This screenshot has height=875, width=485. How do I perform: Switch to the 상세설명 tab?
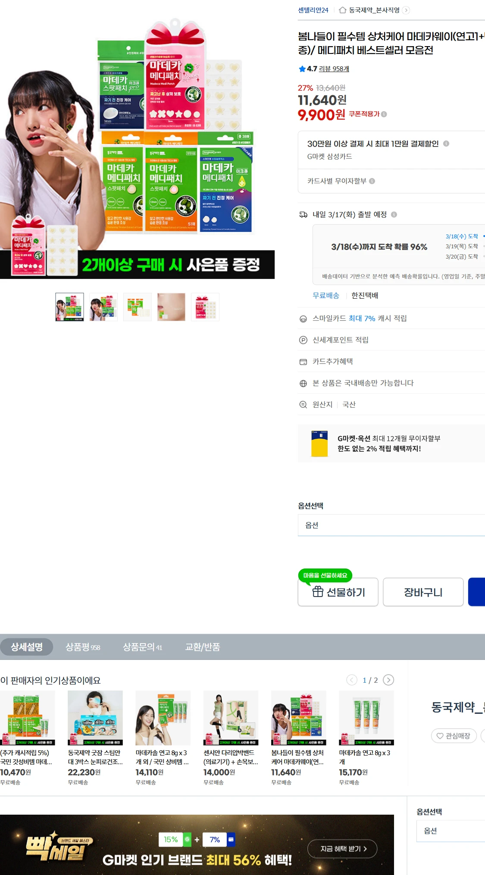pos(26,647)
